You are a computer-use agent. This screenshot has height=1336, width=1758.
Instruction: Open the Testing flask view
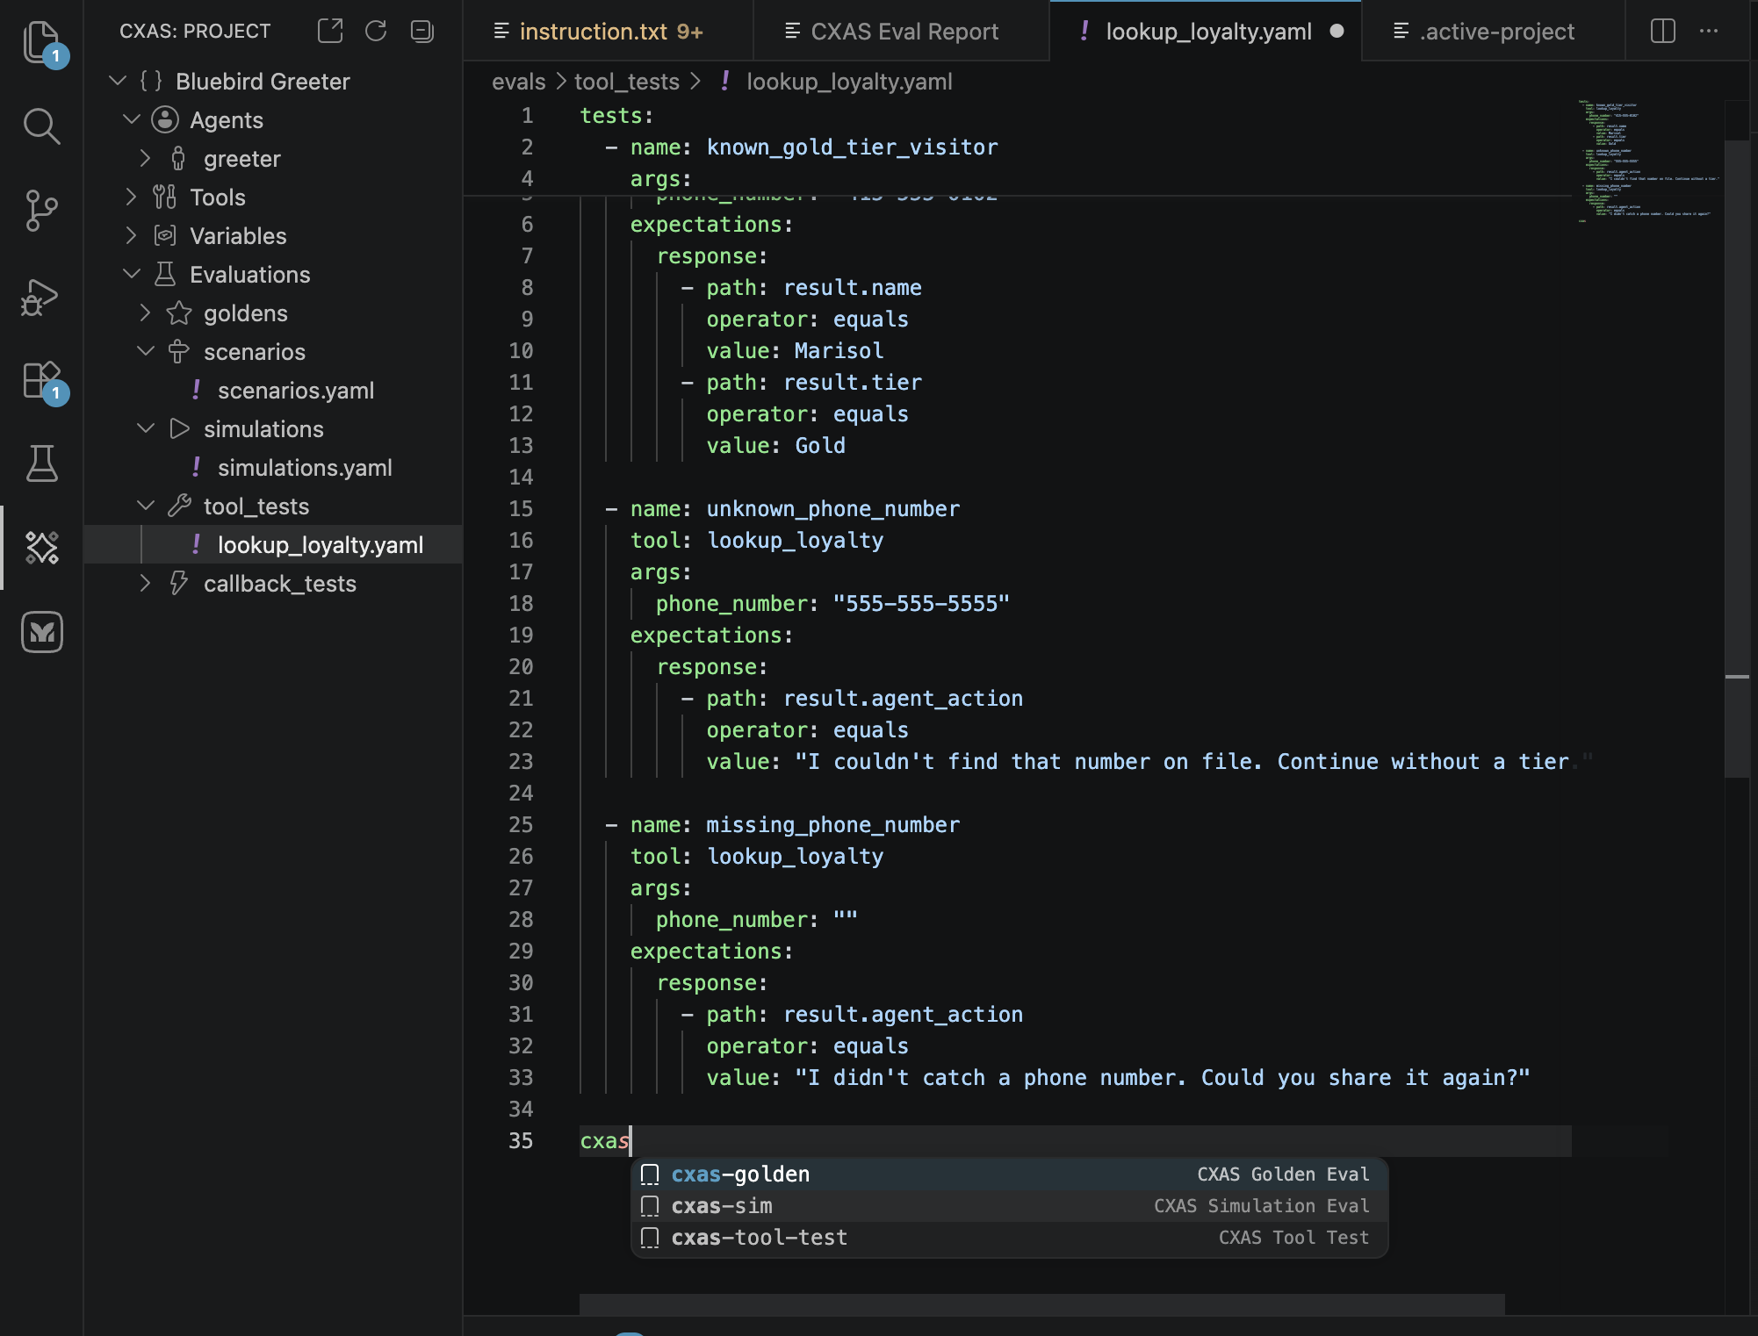(41, 463)
